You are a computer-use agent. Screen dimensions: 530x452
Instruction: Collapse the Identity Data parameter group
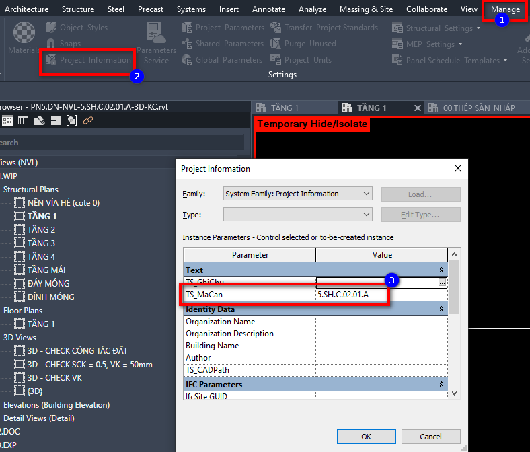(x=441, y=309)
